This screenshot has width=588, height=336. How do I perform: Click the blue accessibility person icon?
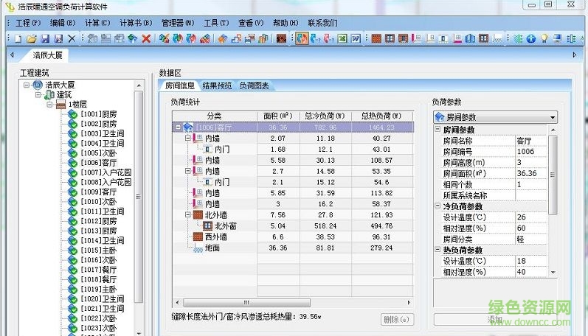pos(531,38)
